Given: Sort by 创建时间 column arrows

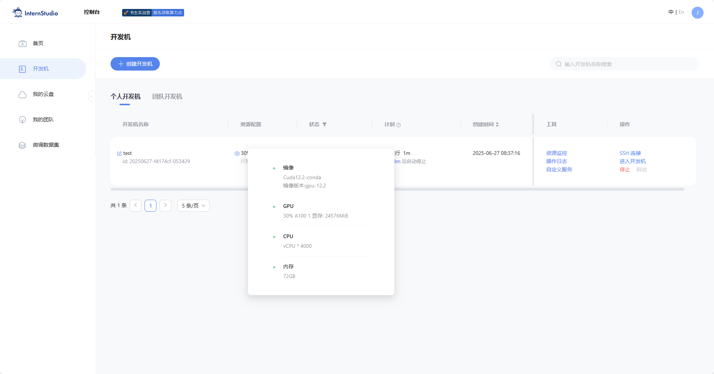Looking at the screenshot, I should pyautogui.click(x=497, y=124).
